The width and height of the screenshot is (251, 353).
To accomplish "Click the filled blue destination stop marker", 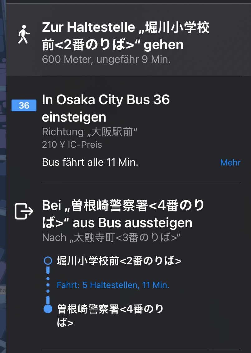I will point(48,309).
